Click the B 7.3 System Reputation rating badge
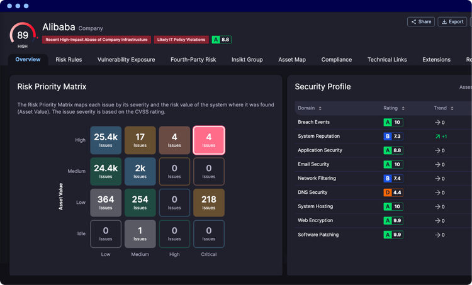472x285 pixels. (393, 137)
